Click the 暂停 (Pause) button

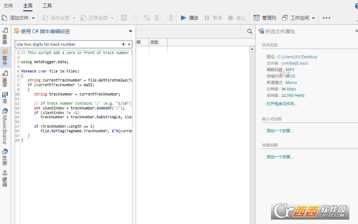pyautogui.click(x=213, y=18)
